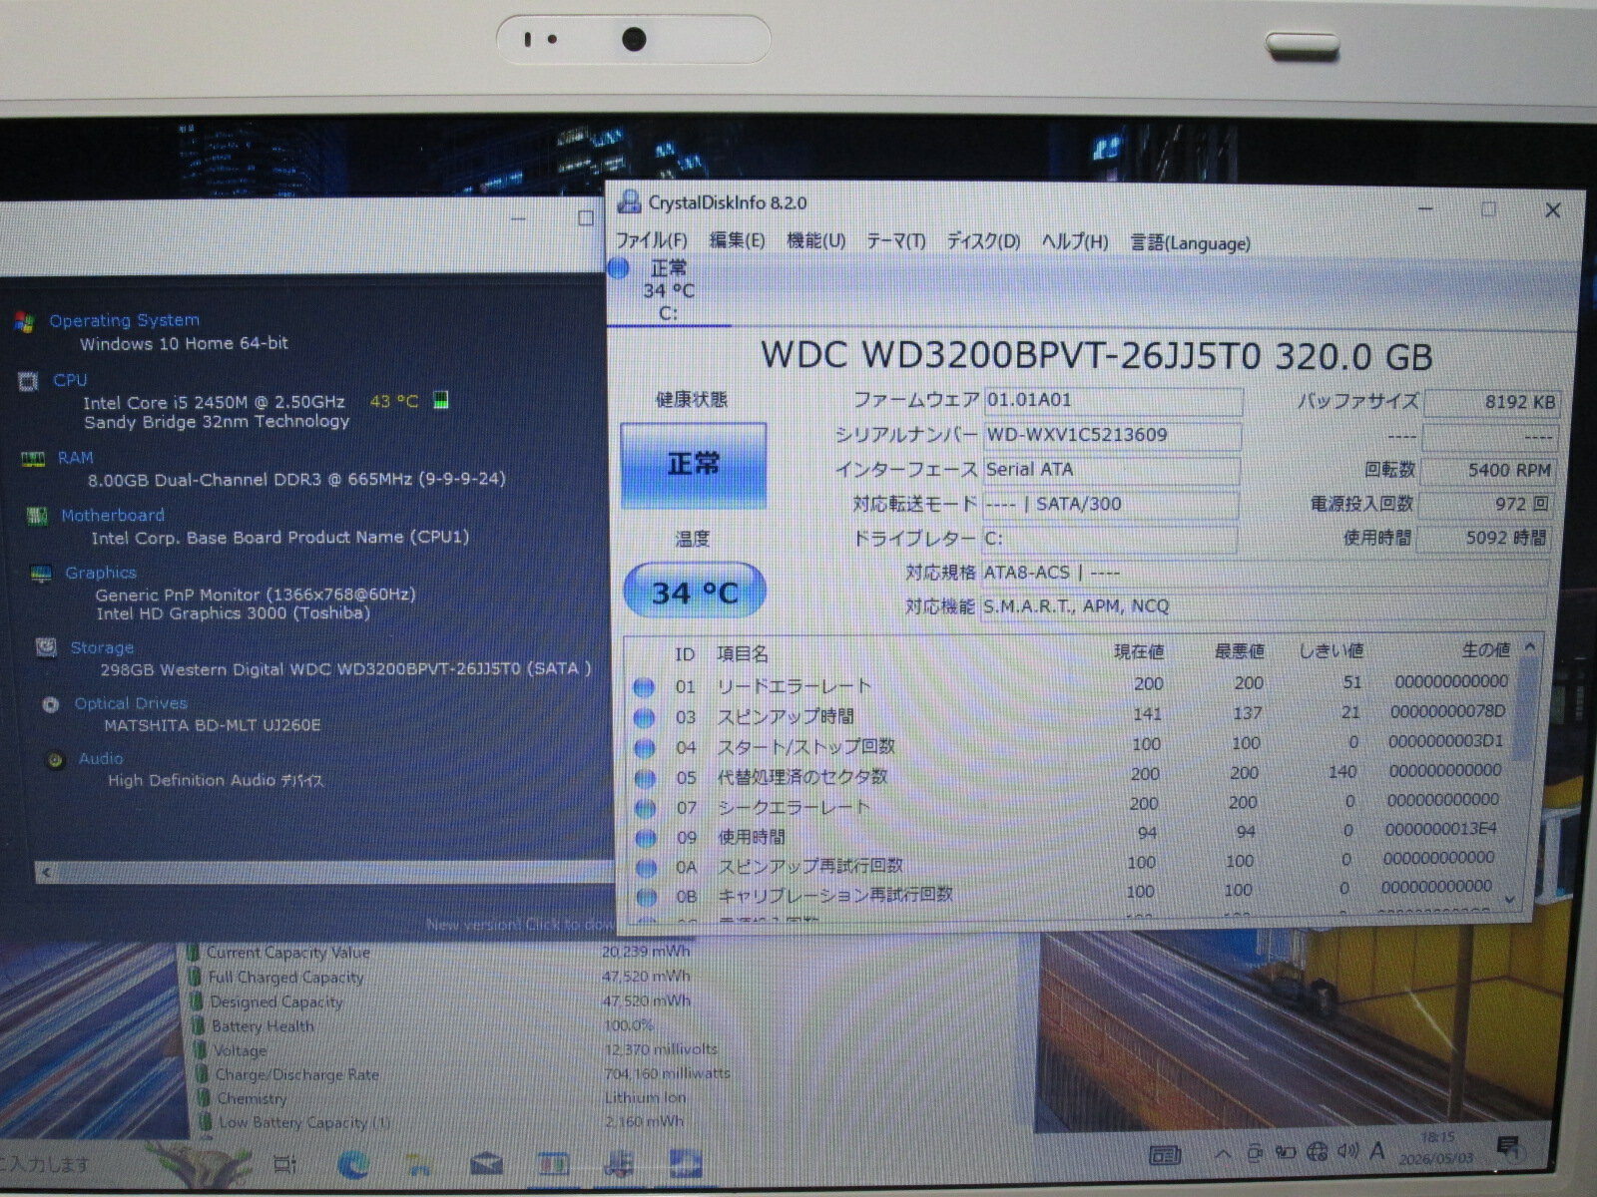Click the SMART list scroll-down arrow
The width and height of the screenshot is (1597, 1197).
point(1510,900)
